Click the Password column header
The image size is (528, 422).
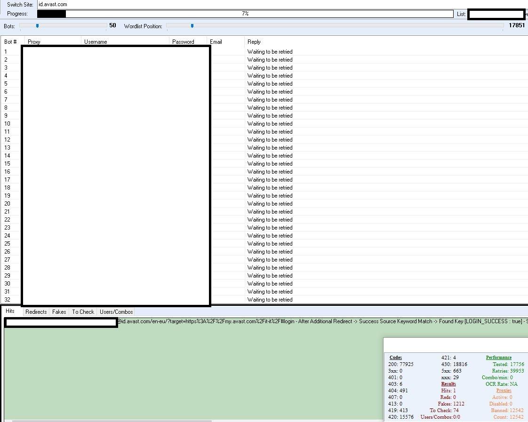pyautogui.click(x=183, y=42)
